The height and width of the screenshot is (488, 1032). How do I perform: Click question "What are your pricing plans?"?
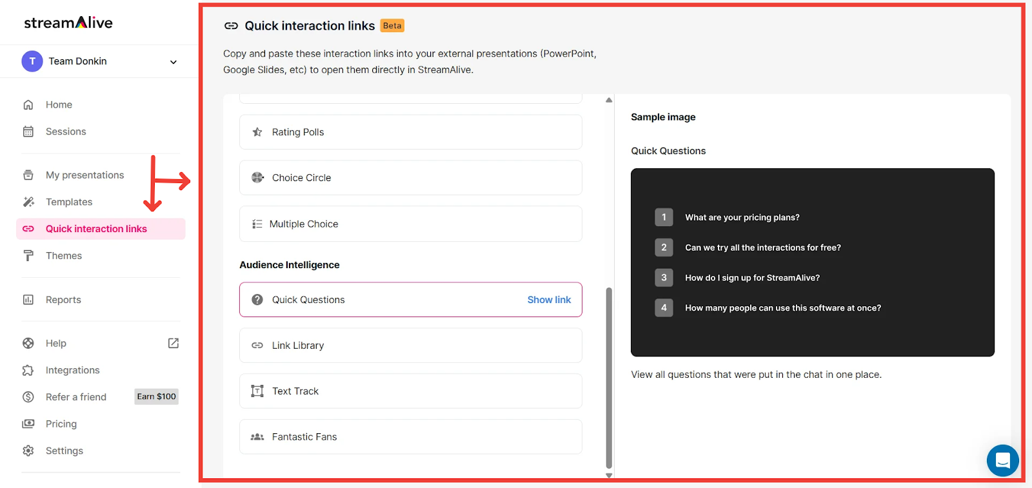(742, 217)
